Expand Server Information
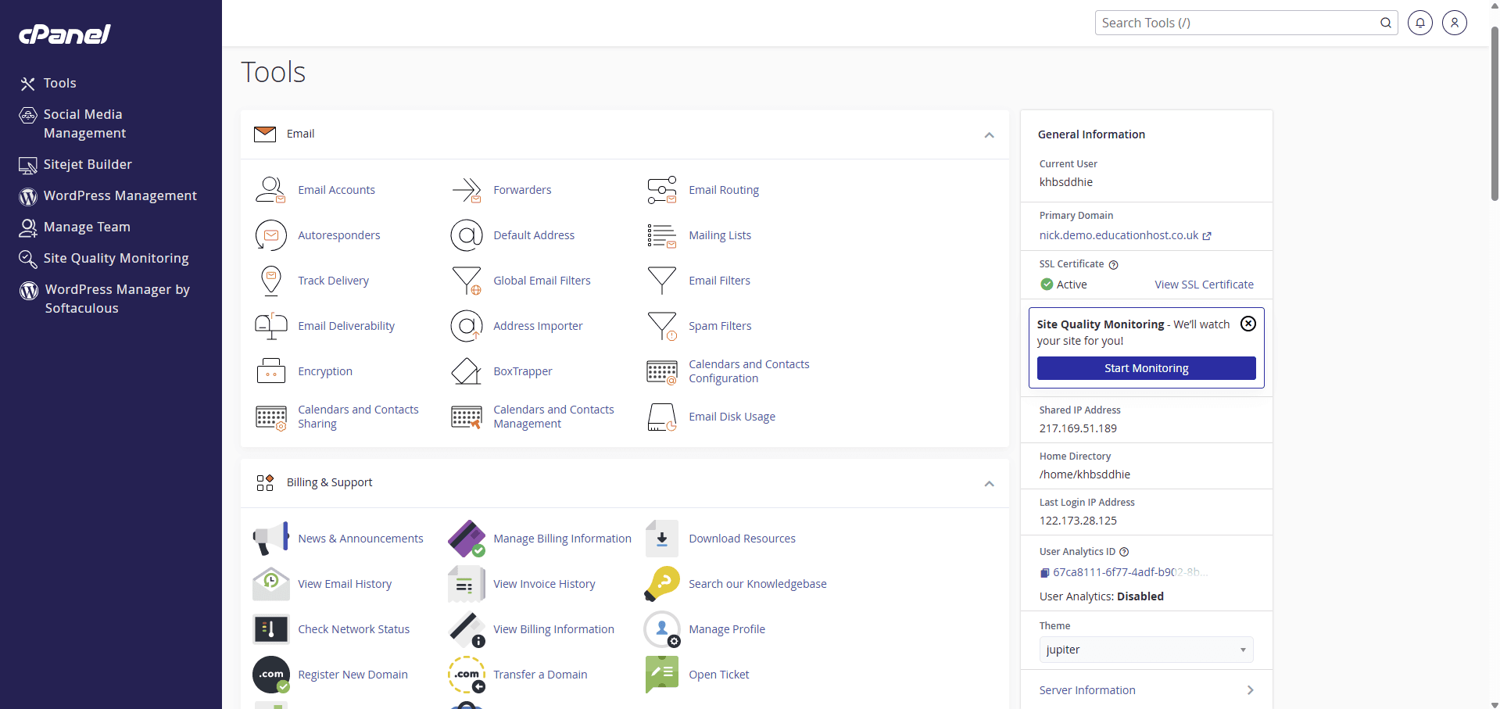Image resolution: width=1500 pixels, height=709 pixels. point(1146,690)
